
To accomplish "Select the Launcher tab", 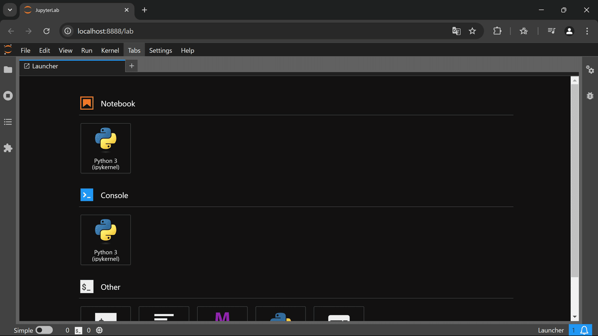I will [72, 66].
